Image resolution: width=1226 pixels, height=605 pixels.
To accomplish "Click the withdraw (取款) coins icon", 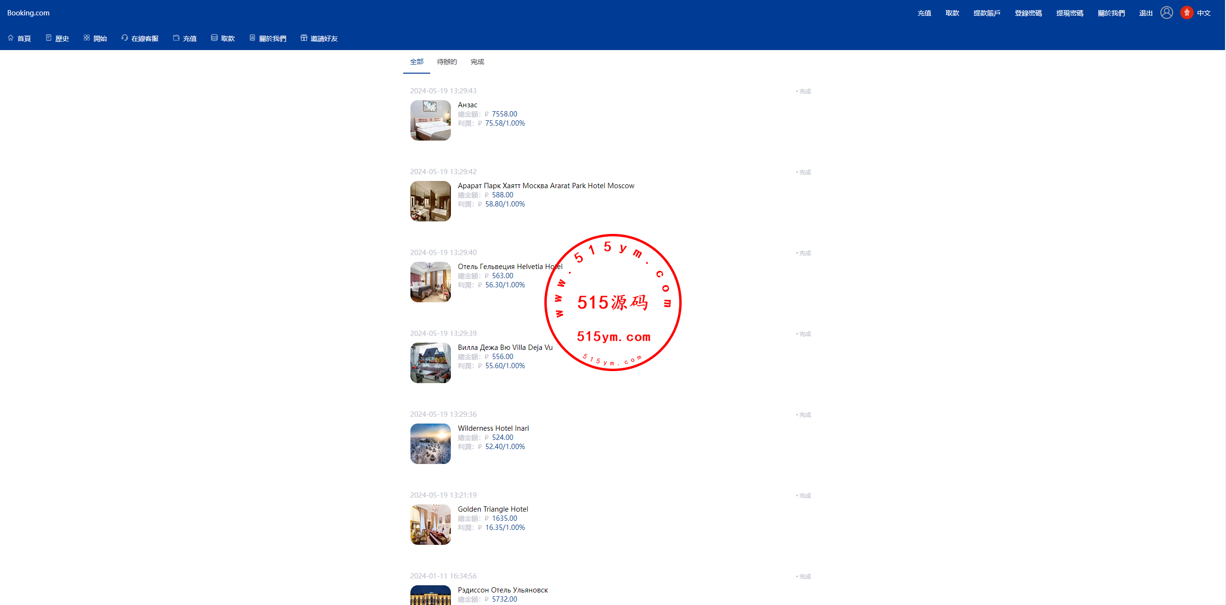I will click(214, 38).
